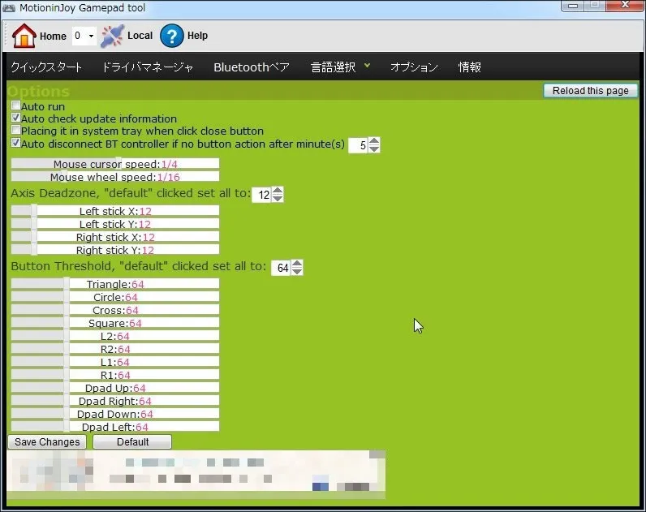The height and width of the screenshot is (512, 646).
Task: Open the controller index dropdown showing 0
Action: coord(84,36)
